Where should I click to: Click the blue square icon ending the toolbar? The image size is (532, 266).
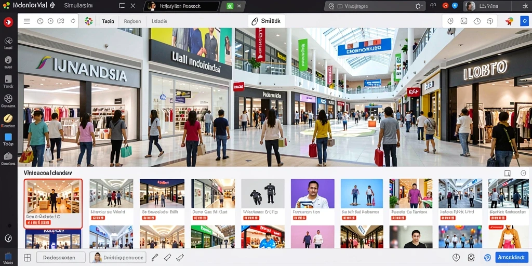[524, 21]
